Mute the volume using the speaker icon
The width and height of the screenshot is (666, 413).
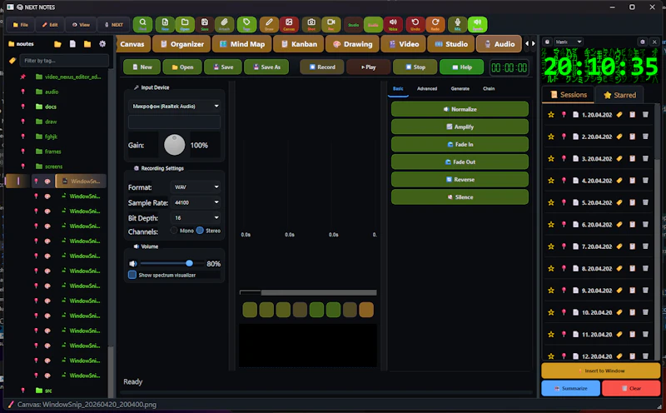click(x=133, y=263)
